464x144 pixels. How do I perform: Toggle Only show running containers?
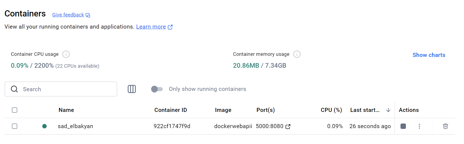pos(157,89)
